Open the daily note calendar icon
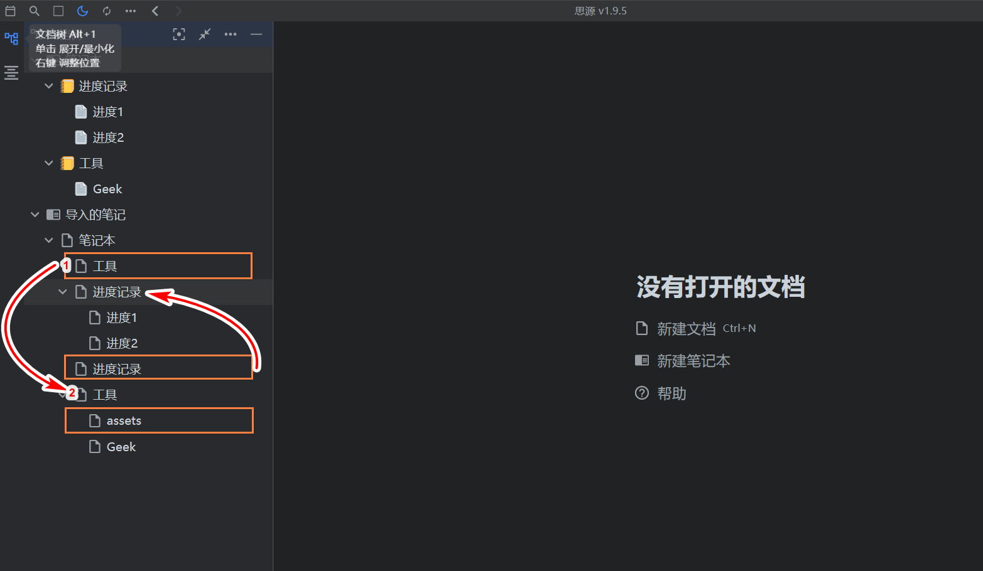983x571 pixels. point(10,11)
